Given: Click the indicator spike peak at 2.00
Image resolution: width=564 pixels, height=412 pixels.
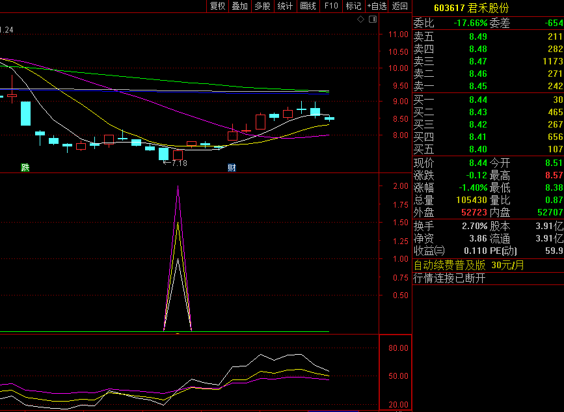Looking at the screenshot, I should click(x=178, y=186).
